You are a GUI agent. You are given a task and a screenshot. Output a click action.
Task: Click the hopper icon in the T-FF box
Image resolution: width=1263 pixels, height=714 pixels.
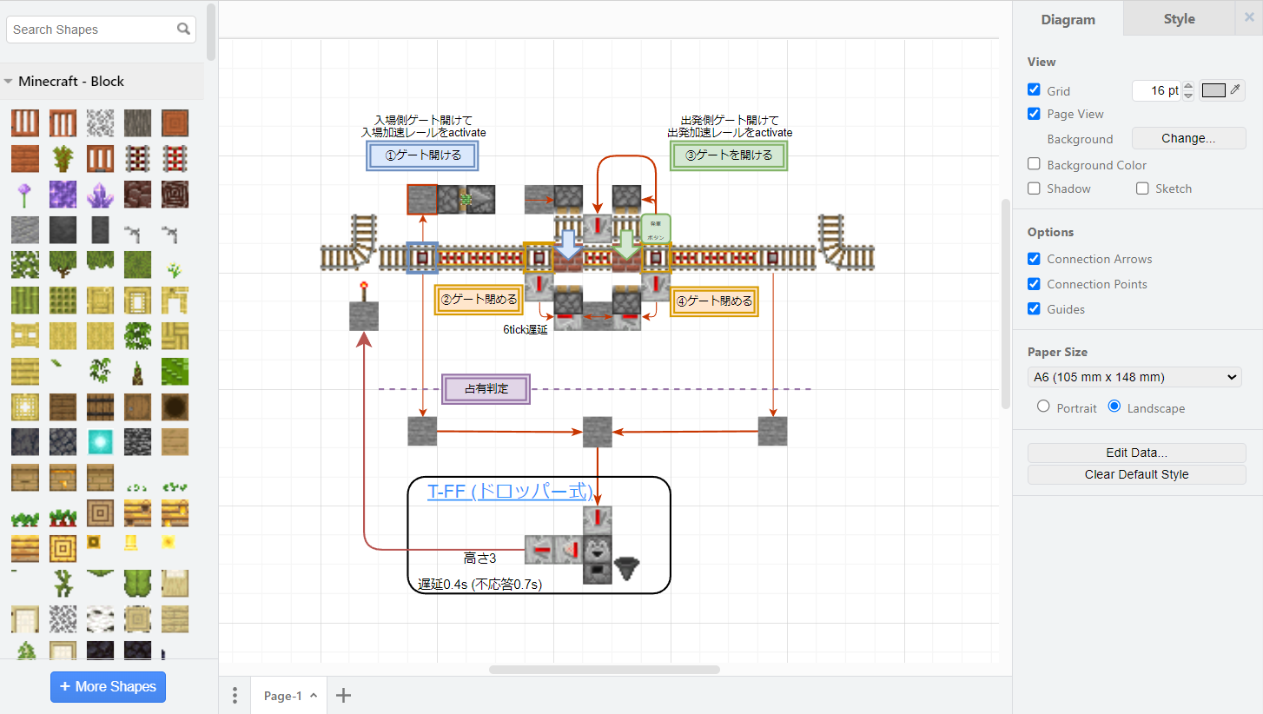[x=627, y=569]
